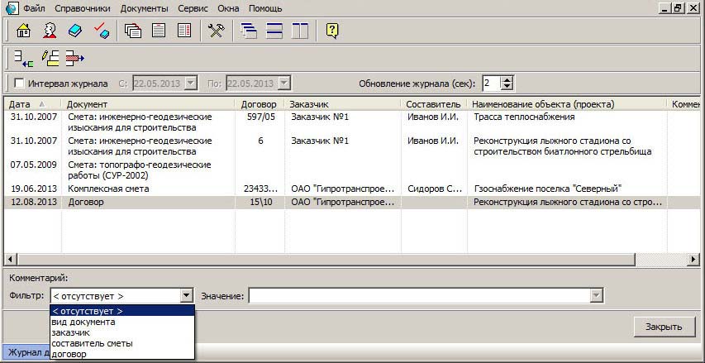705x363 pixels.
Task: Sort by the 'Дата' column header
Action: [32, 104]
